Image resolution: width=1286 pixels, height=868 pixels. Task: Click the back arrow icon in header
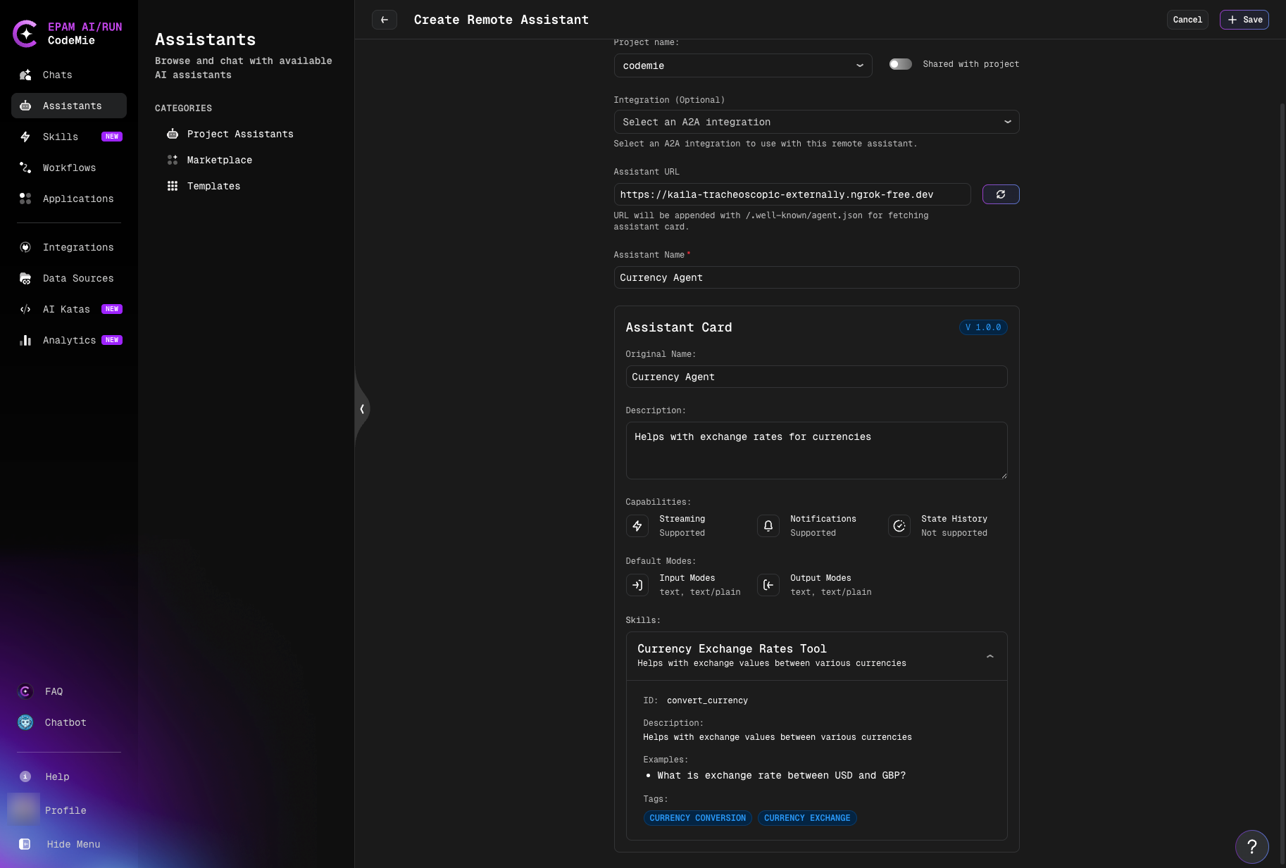384,20
